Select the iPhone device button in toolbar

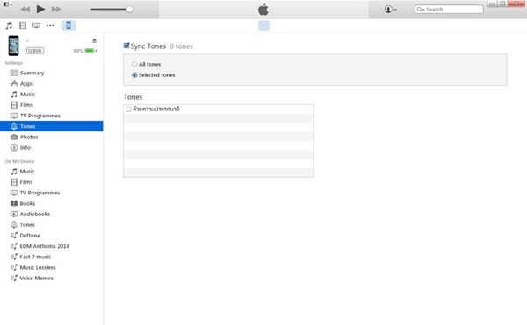pos(69,25)
